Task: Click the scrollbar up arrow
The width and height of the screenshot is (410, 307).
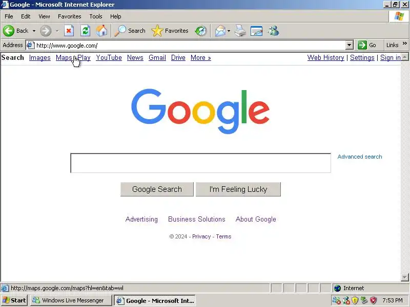Action: (x=404, y=57)
